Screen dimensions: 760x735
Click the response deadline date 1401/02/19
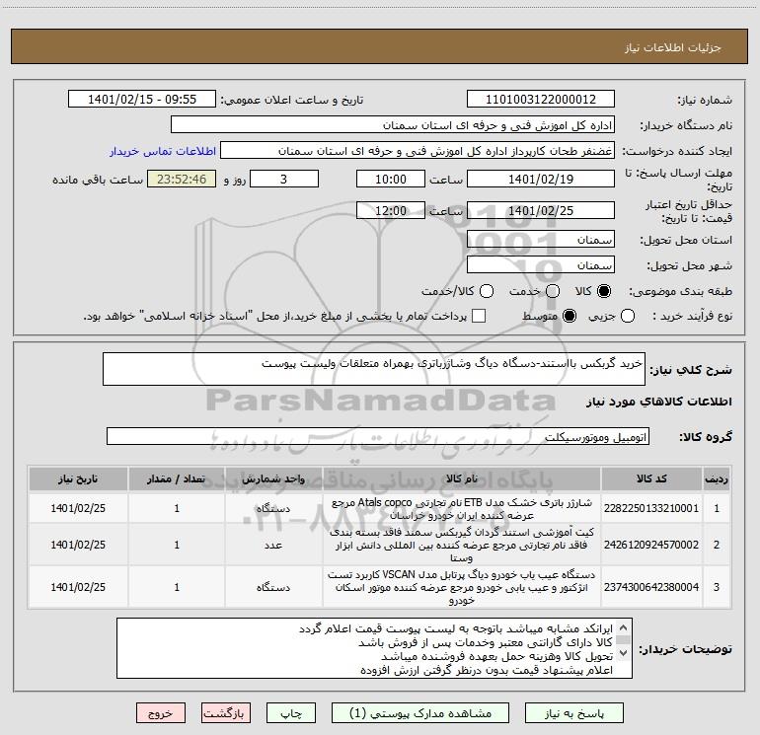coord(541,179)
